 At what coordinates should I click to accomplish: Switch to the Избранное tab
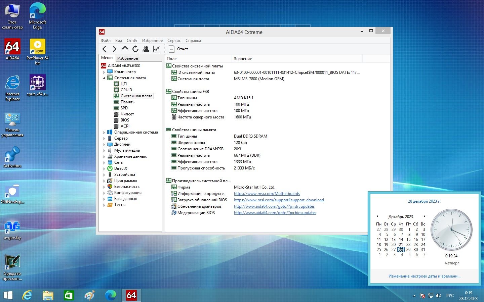127,58
